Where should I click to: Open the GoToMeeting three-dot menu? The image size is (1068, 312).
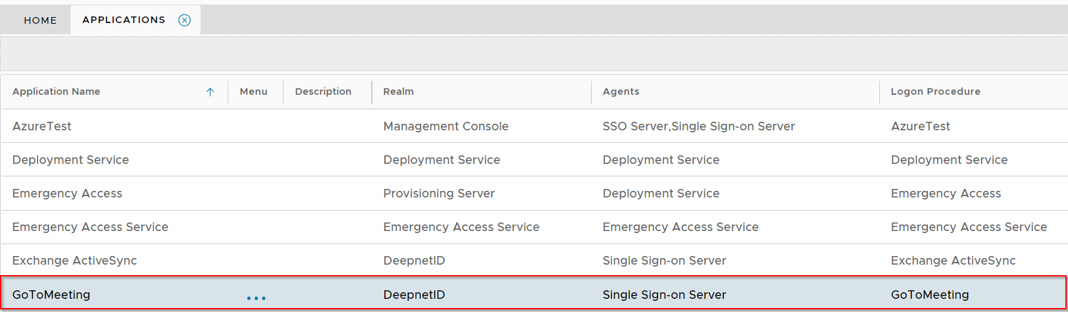(x=256, y=298)
